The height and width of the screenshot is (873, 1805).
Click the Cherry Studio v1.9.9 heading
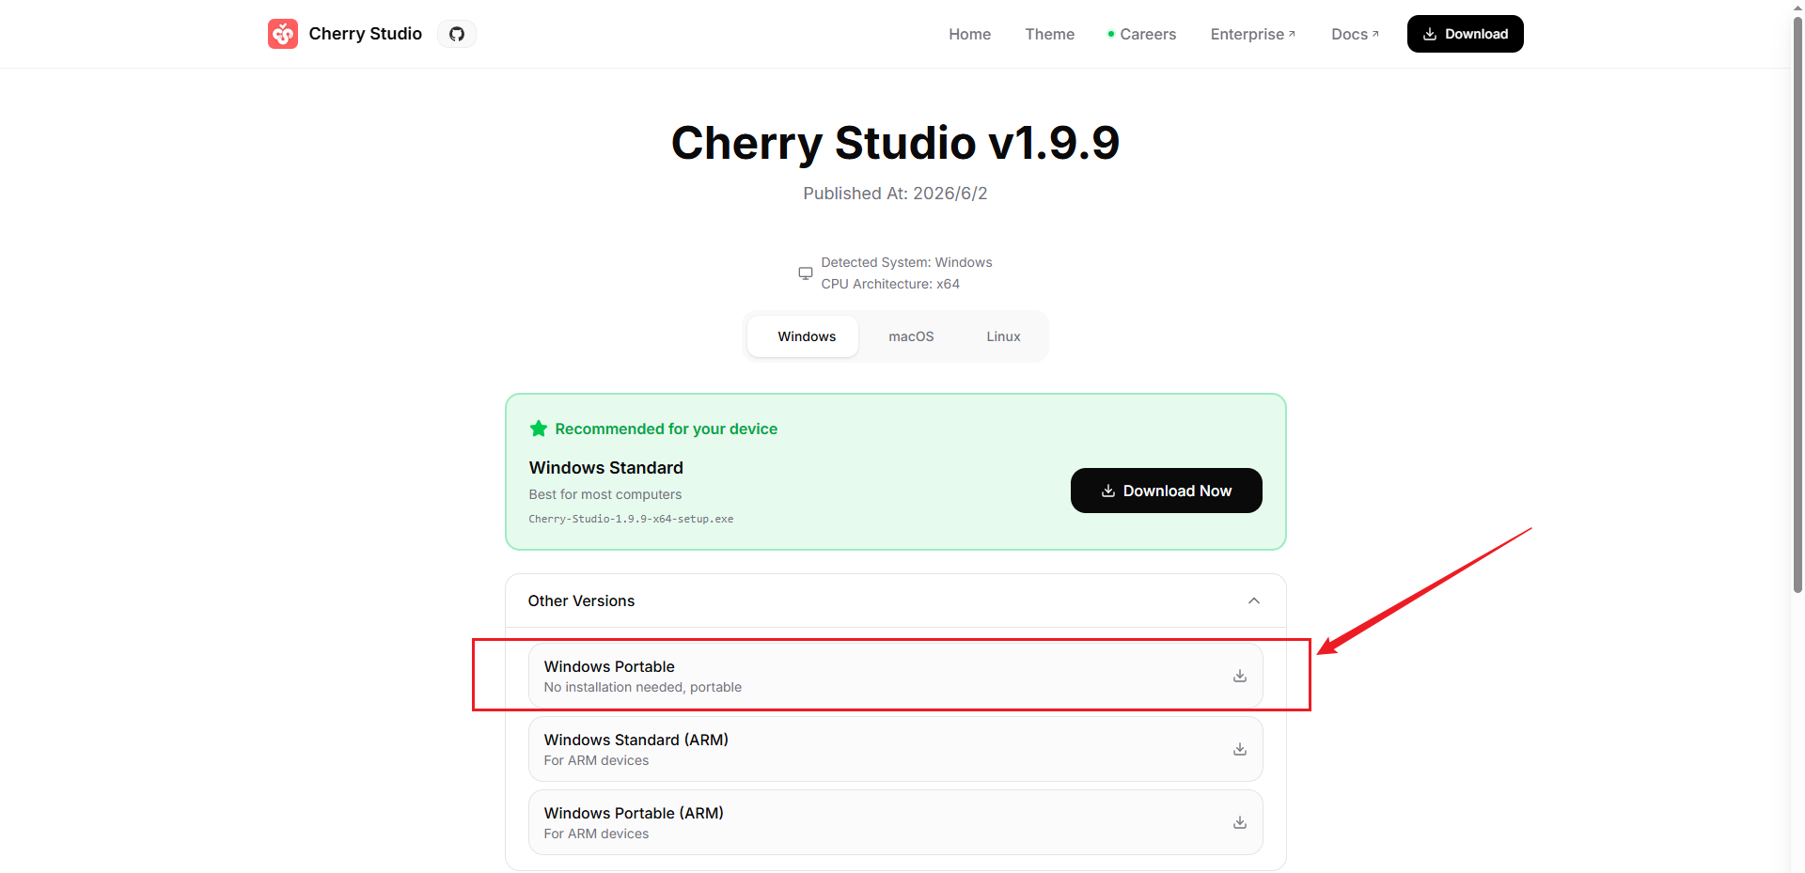[895, 143]
